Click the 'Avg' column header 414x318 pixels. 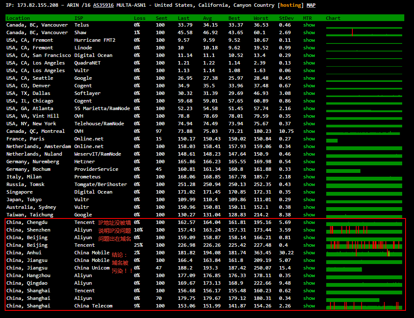point(207,18)
